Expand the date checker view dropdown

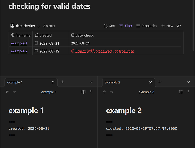click(25, 26)
